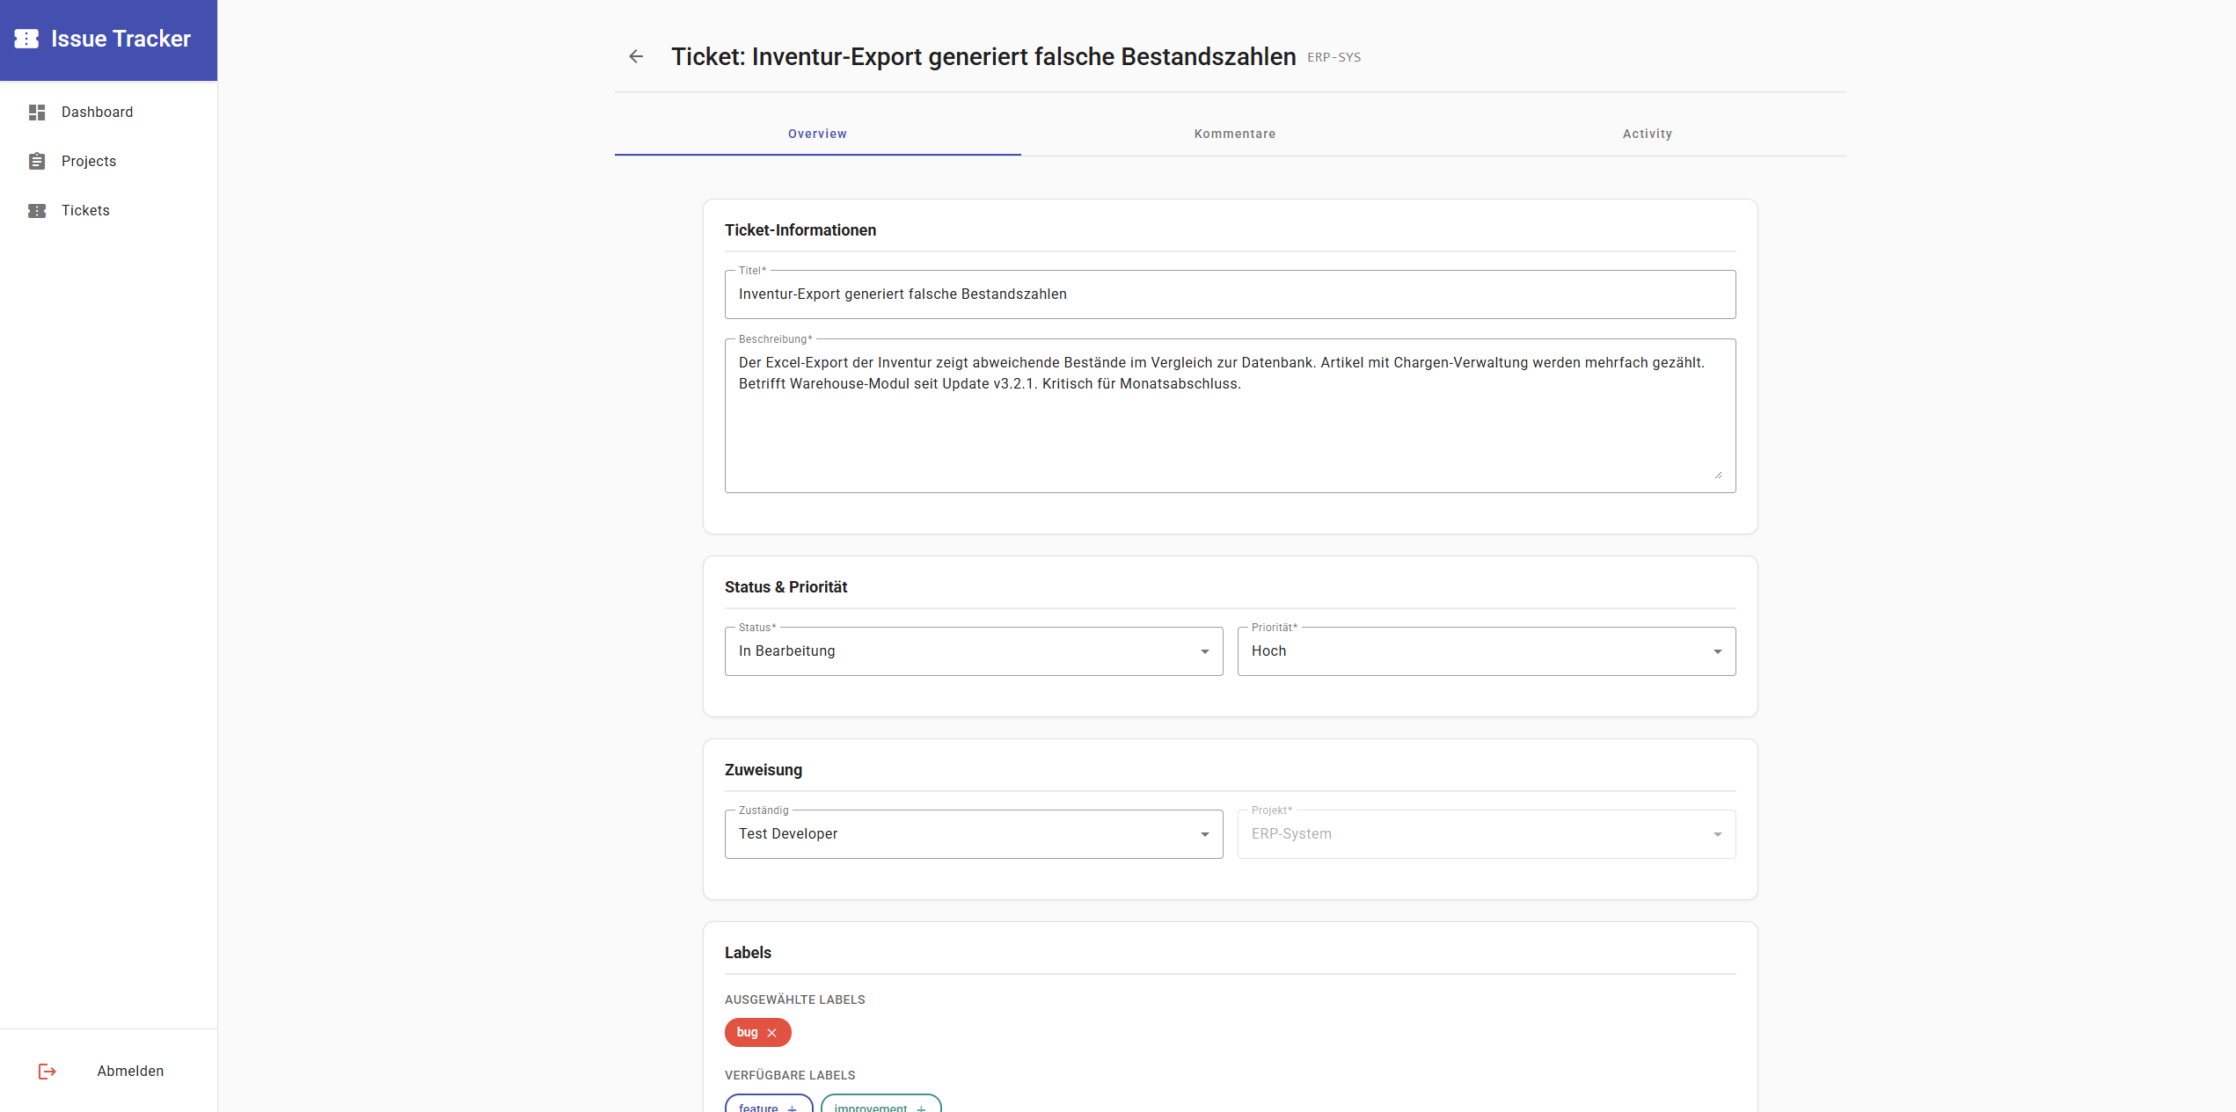The width and height of the screenshot is (2236, 1112).
Task: Click into the Titel input field
Action: 1230,294
